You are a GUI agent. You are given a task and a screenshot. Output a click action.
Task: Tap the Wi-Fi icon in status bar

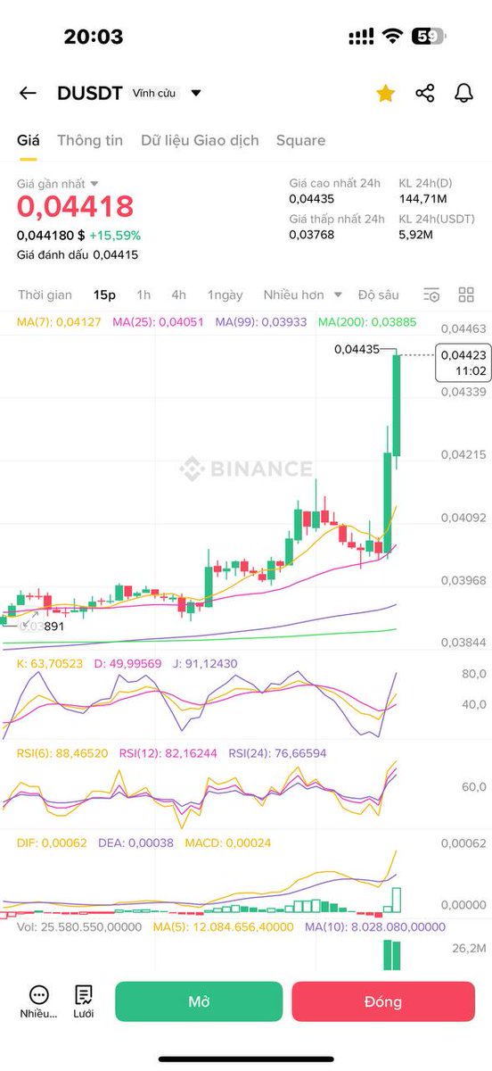(x=392, y=37)
